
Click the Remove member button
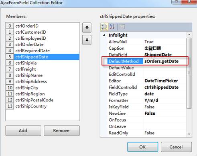click(x=62, y=130)
